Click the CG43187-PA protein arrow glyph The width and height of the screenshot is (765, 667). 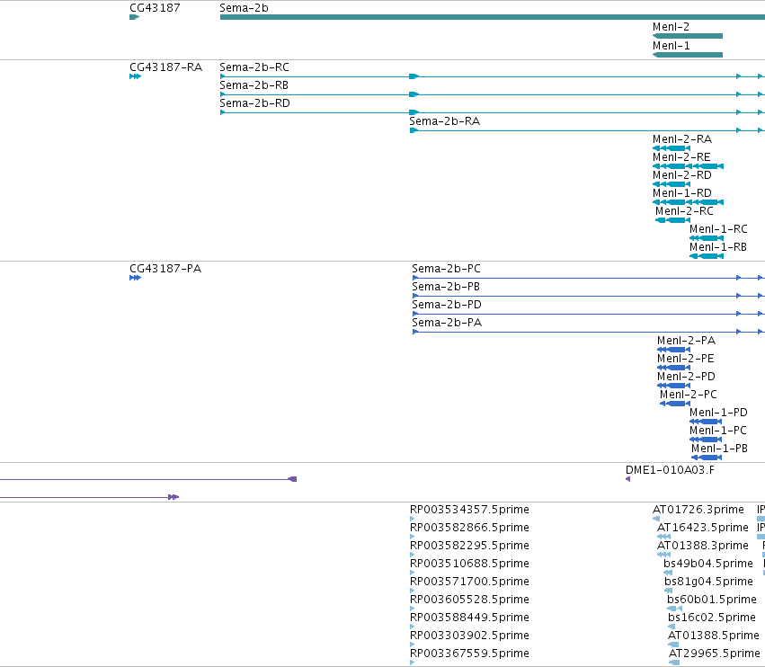[x=135, y=278]
